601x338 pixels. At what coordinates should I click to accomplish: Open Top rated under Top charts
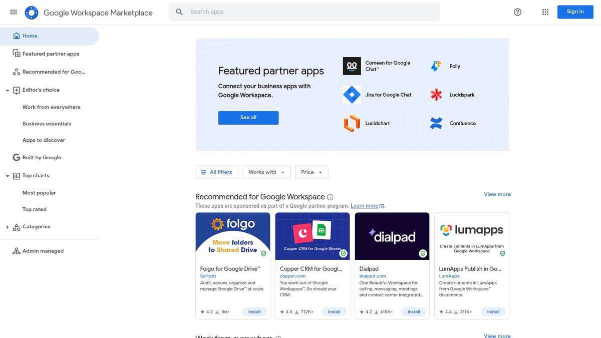tap(34, 209)
